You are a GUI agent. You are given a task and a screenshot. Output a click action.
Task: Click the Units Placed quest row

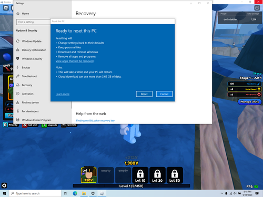245,89
